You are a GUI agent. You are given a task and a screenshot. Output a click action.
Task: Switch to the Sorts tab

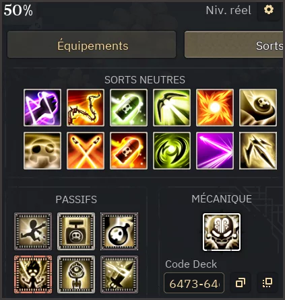point(234,44)
